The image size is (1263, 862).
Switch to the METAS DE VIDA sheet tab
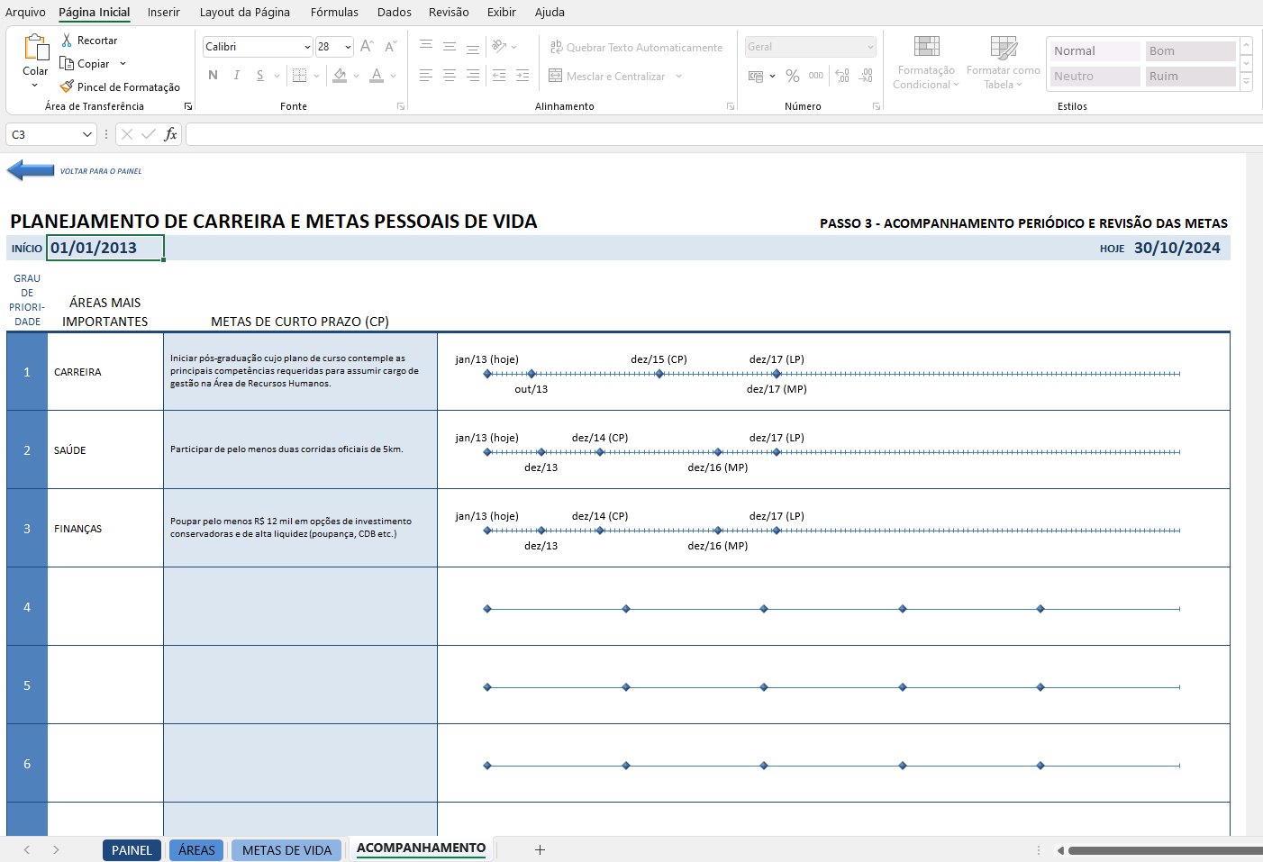286,850
